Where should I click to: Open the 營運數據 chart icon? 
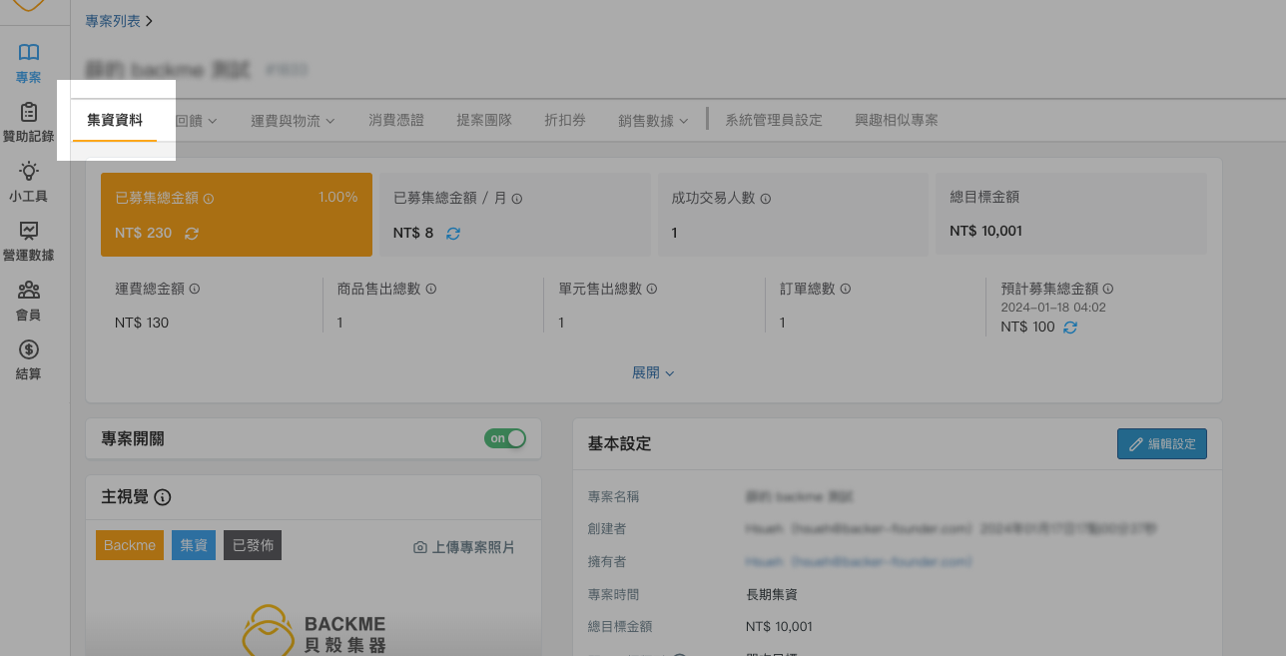[29, 231]
